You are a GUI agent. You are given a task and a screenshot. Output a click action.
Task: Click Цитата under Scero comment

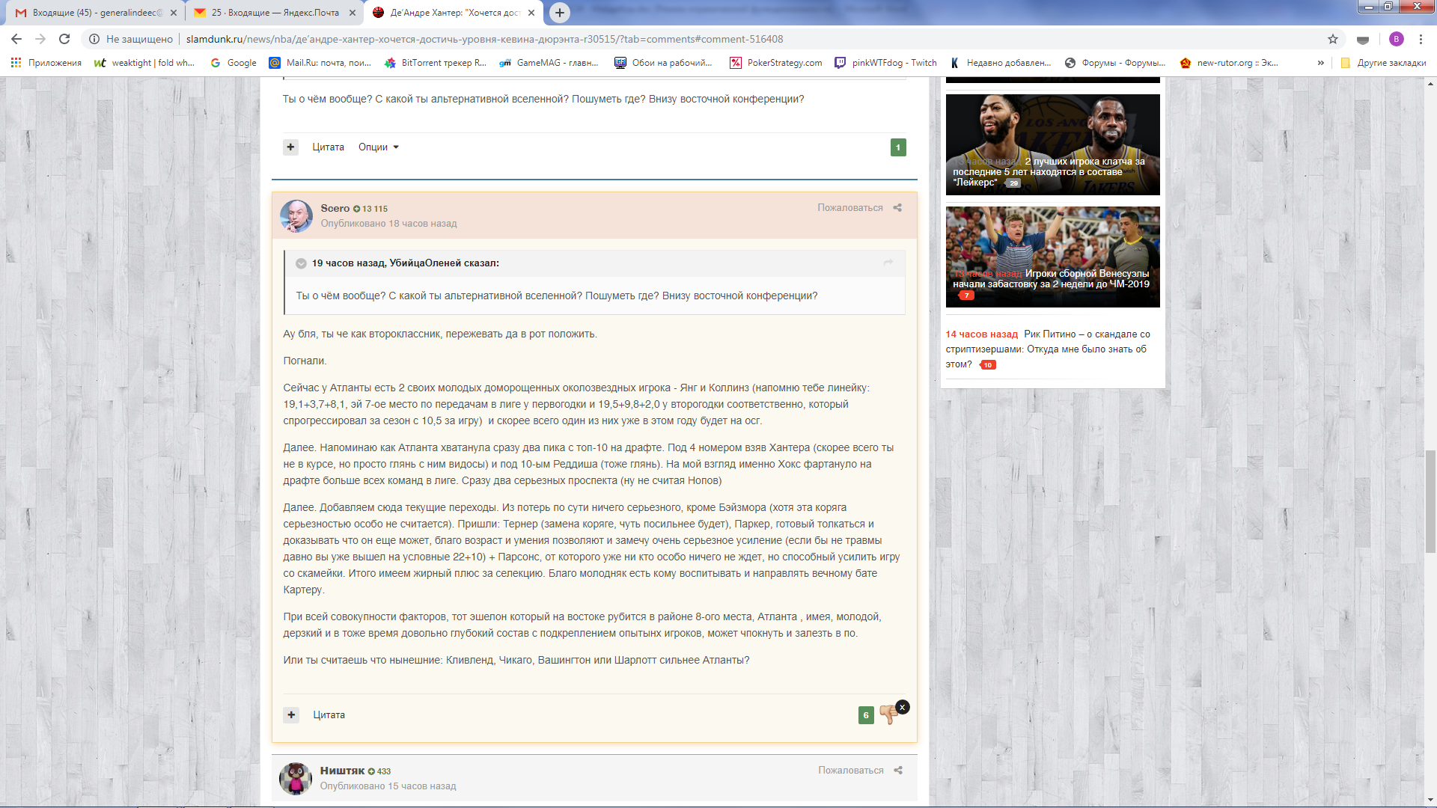click(329, 715)
